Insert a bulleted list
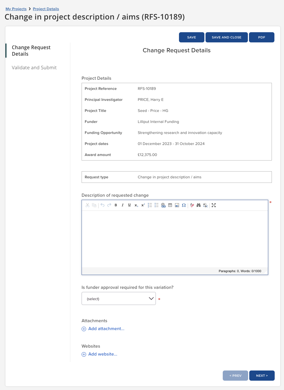This screenshot has width=284, height=390. 157,205
